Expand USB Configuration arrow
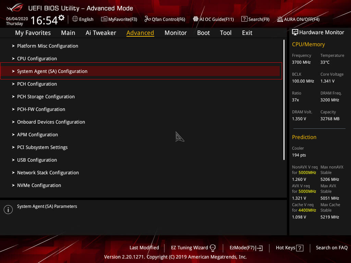The image size is (351, 263). pyautogui.click(x=13, y=160)
